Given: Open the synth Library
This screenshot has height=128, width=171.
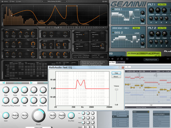Looking at the screenshot, I should pos(5,1).
